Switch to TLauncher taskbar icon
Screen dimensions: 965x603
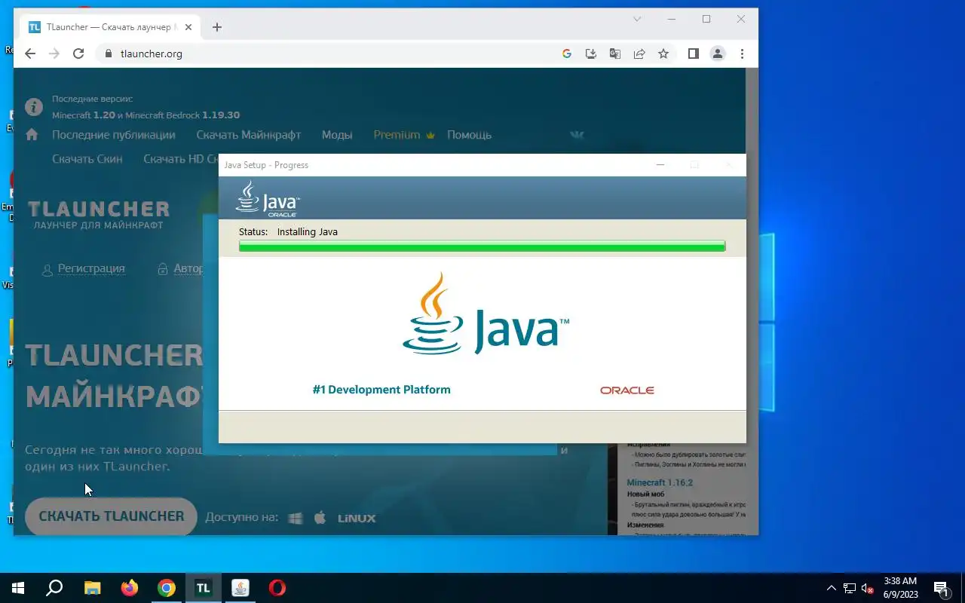(204, 588)
